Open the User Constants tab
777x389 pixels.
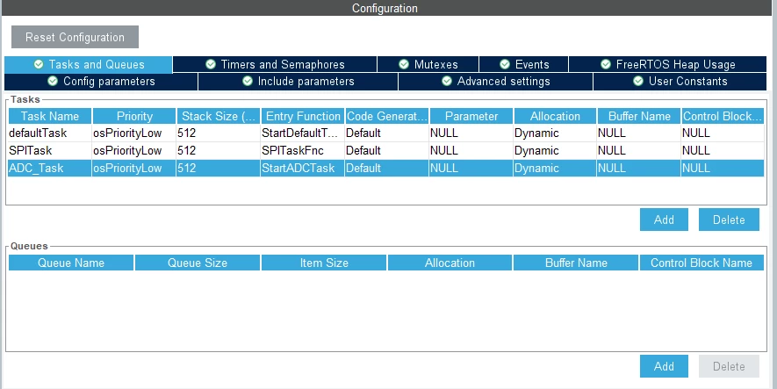point(680,82)
